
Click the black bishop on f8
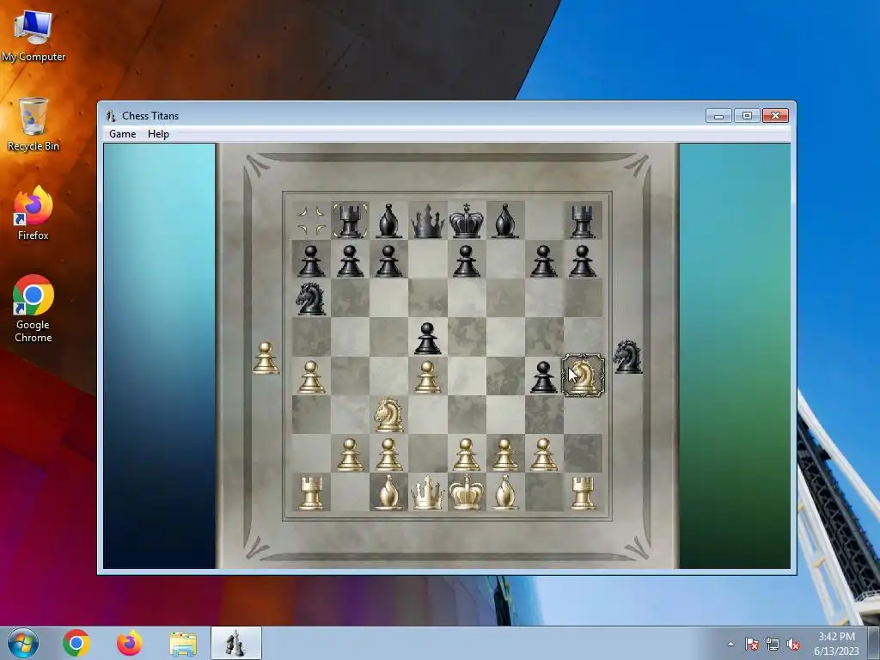(x=505, y=221)
